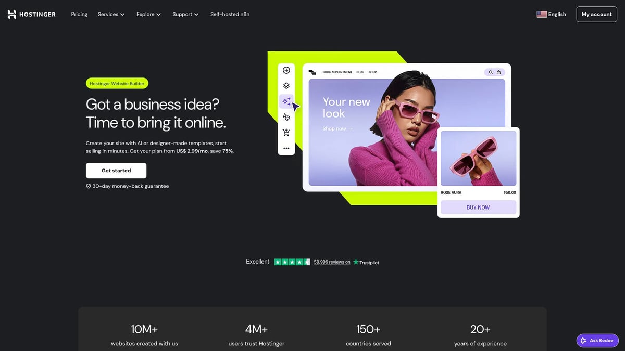This screenshot has height=351, width=625.
Task: Click the Get started button
Action: [x=116, y=171]
